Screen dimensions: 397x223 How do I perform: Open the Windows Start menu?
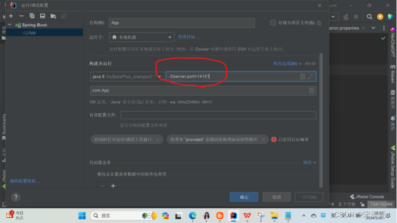(82, 216)
